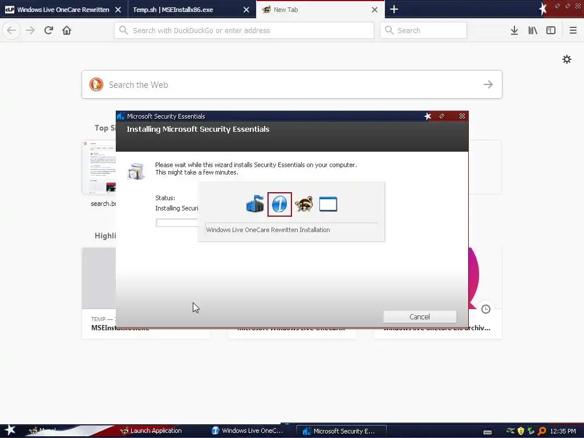Open New Tab page settings gear
This screenshot has width=584, height=438.
pos(566,59)
